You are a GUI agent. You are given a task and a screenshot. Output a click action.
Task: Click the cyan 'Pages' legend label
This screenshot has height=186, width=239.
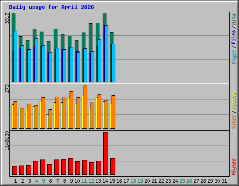point(234,57)
